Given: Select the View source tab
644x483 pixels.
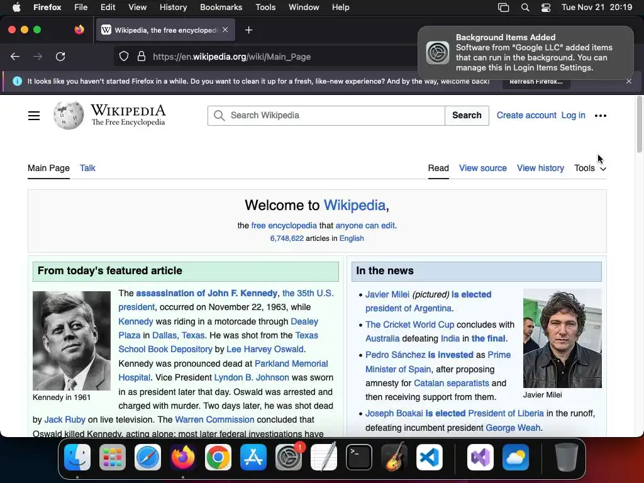Looking at the screenshot, I should click(483, 168).
